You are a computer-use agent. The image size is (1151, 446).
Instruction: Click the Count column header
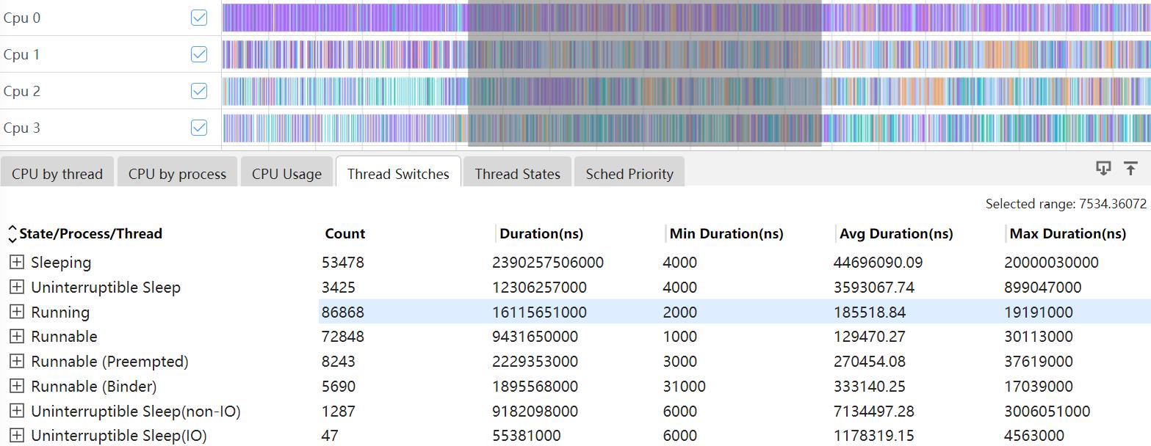(344, 234)
